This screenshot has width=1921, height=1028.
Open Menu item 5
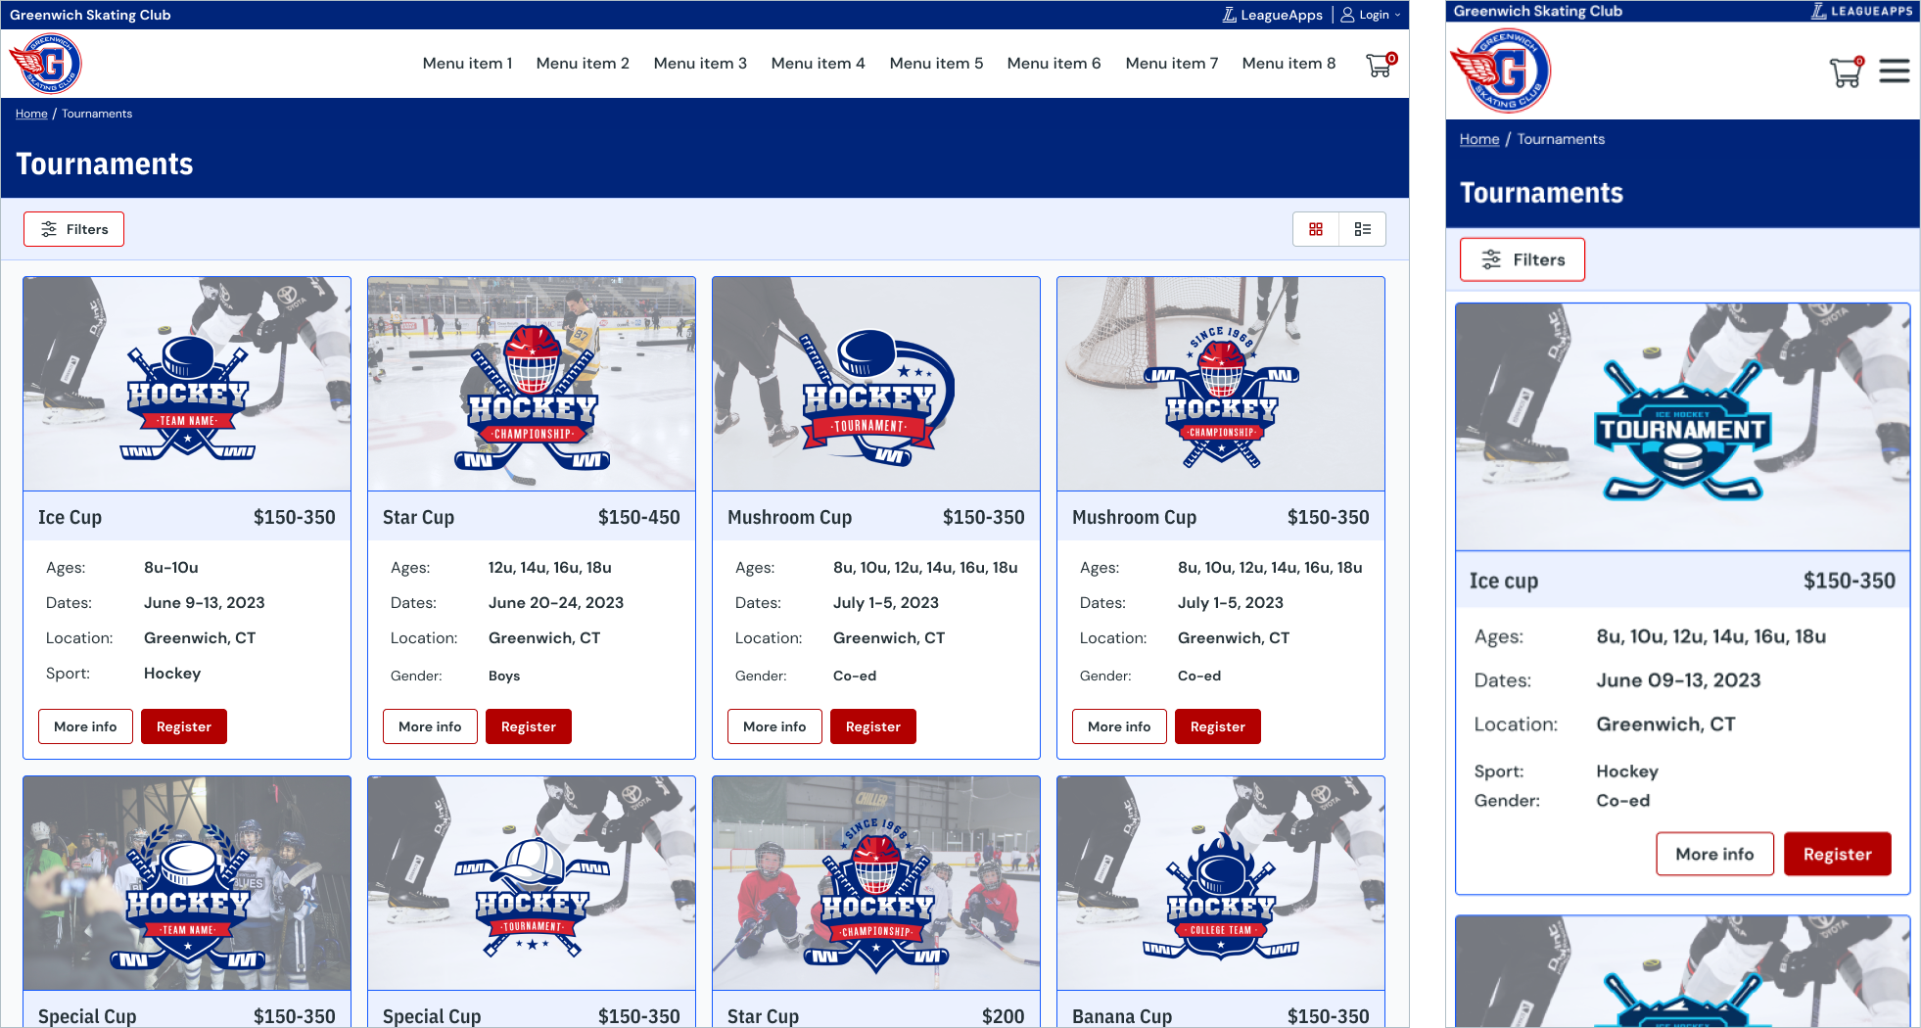tap(936, 64)
